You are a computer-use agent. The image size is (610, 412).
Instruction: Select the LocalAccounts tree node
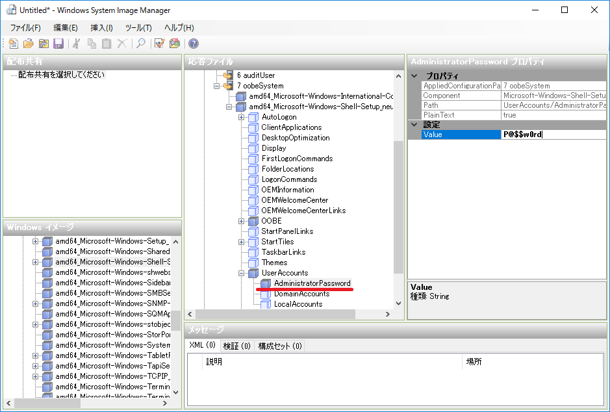[x=298, y=304]
